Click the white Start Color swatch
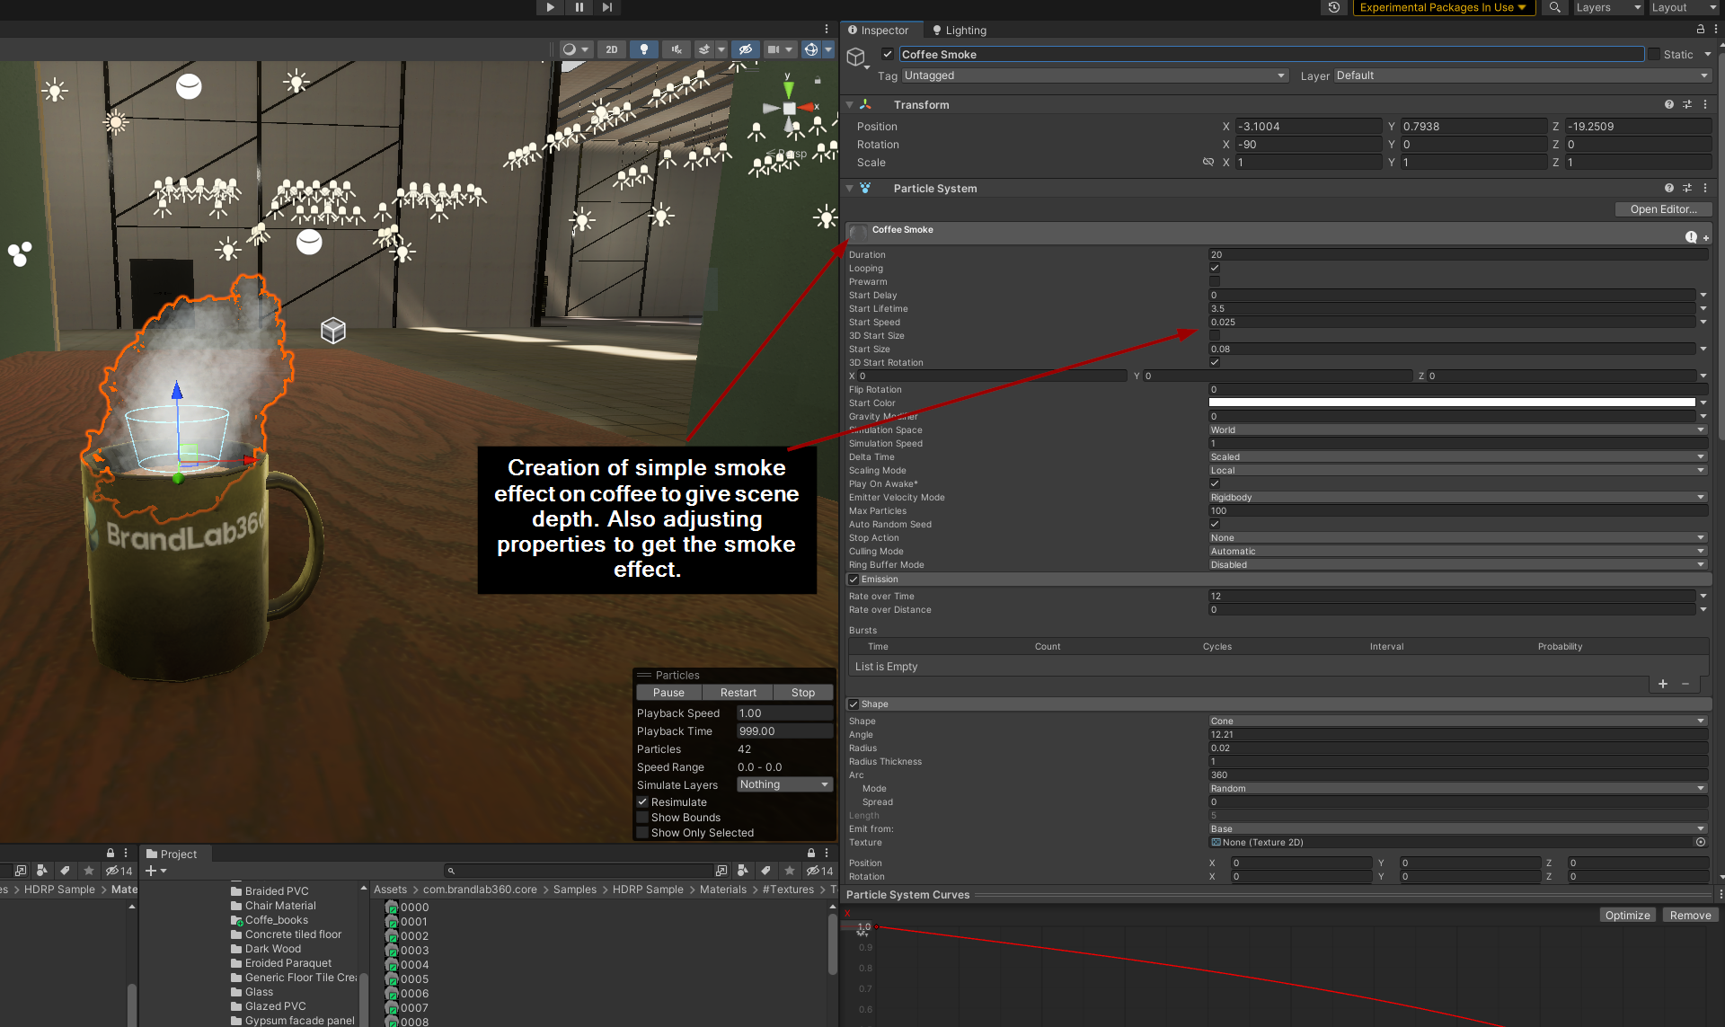 1451,403
